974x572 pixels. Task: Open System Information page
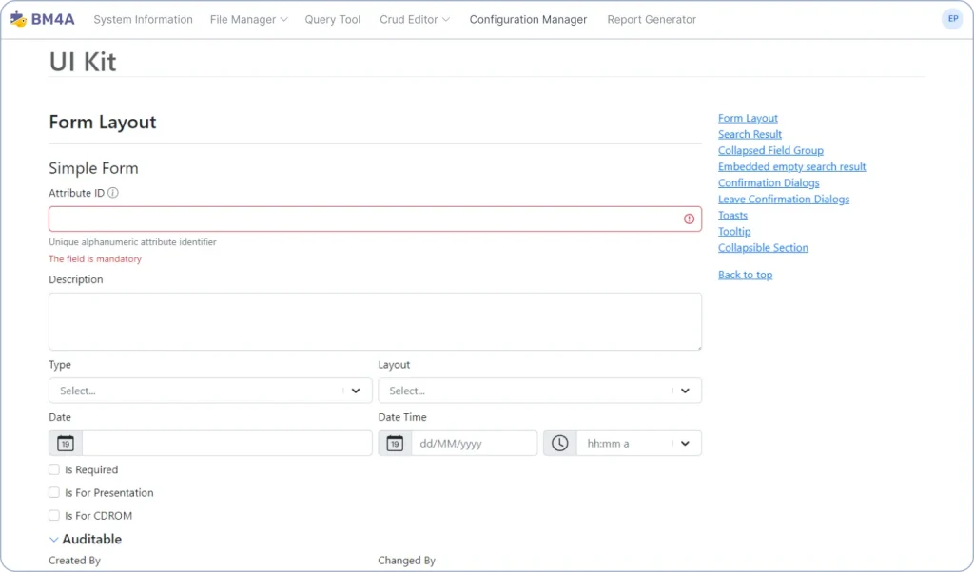(143, 20)
